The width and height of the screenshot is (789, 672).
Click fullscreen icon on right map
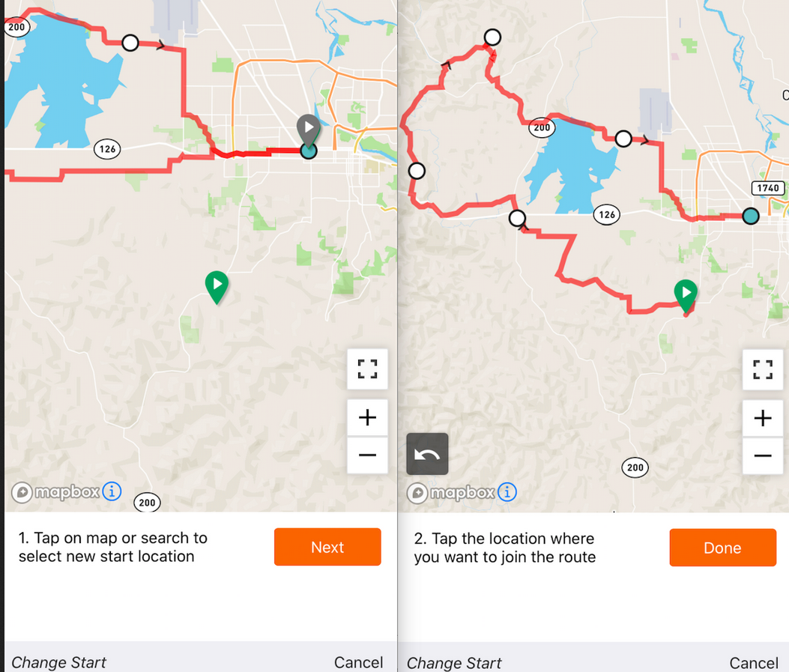pyautogui.click(x=762, y=369)
